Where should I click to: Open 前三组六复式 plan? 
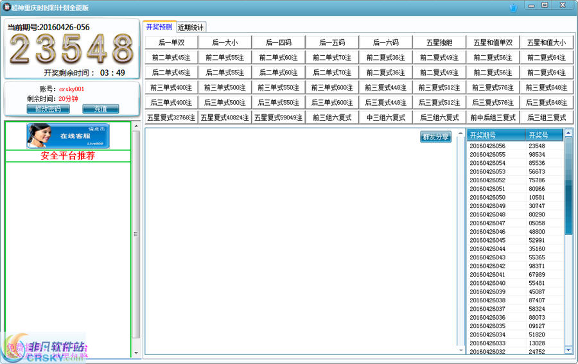pos(332,117)
